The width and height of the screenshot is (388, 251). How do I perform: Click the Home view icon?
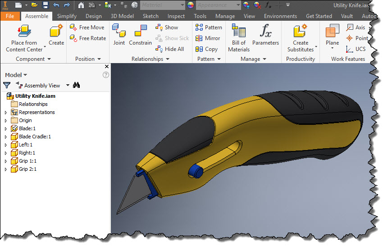coord(81,5)
